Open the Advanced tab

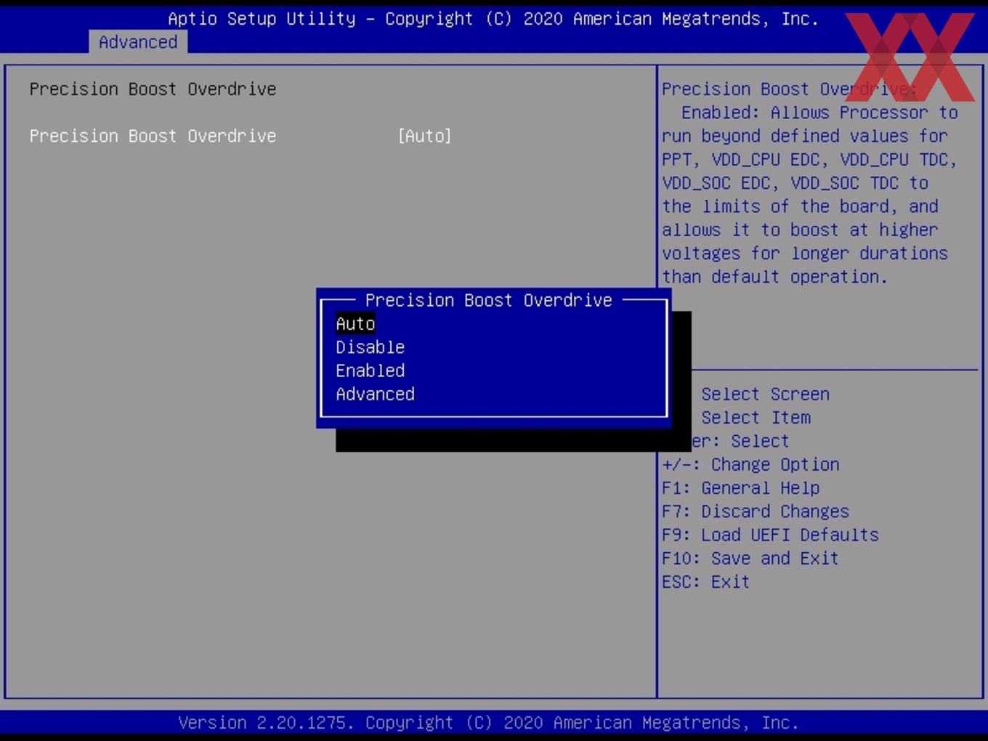138,42
